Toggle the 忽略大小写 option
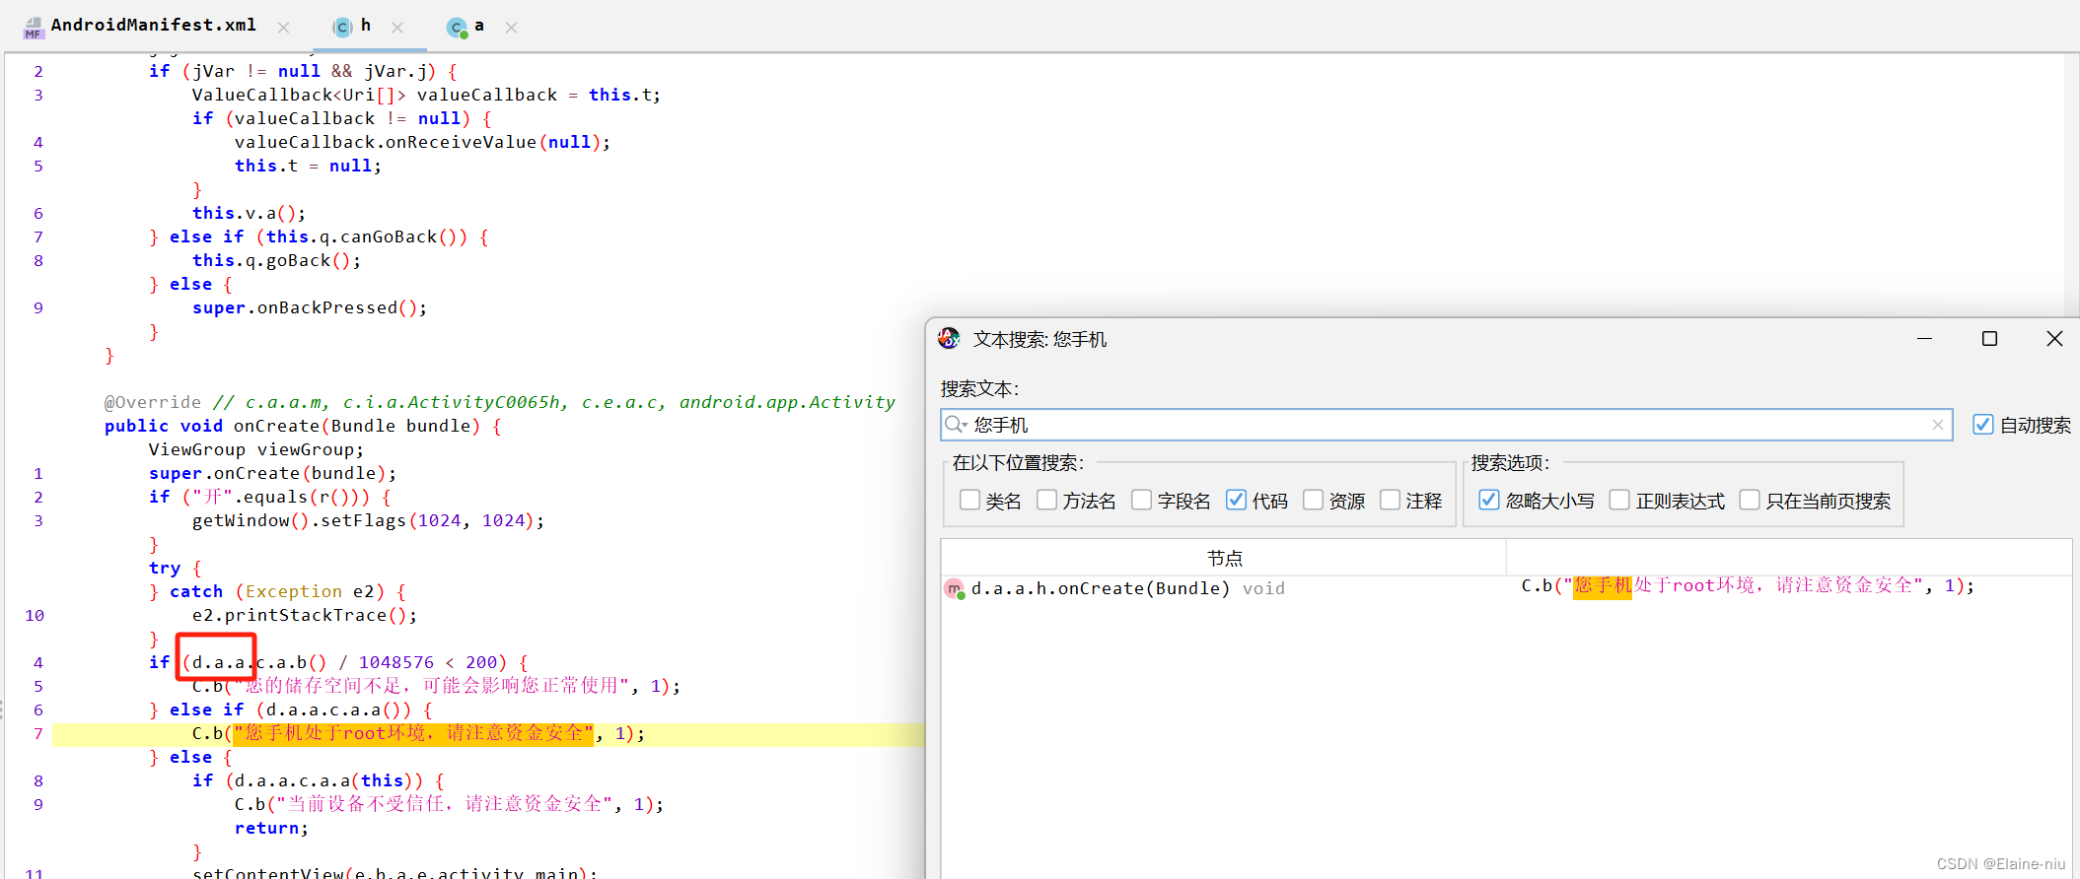 point(1489,501)
